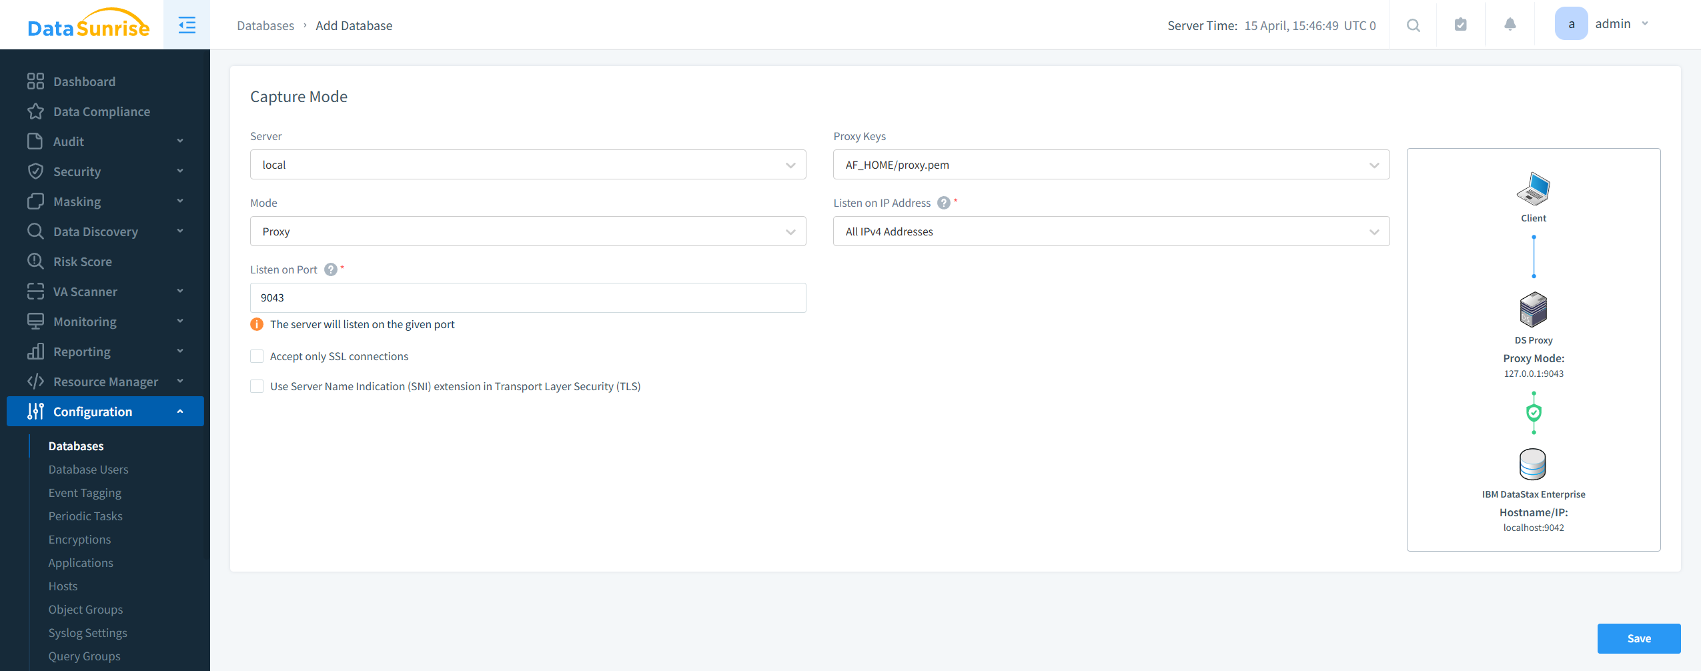Open the search panel
The image size is (1701, 671).
point(1413,25)
